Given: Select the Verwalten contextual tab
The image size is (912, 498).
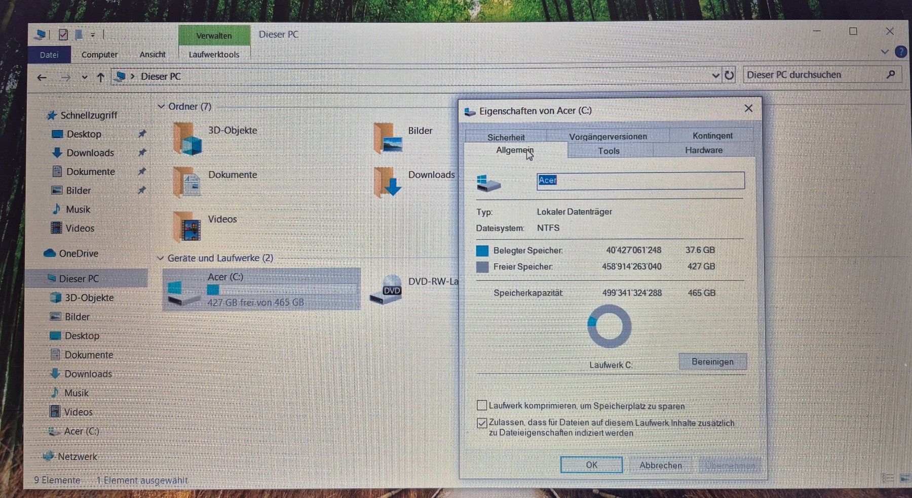Looking at the screenshot, I should (214, 35).
